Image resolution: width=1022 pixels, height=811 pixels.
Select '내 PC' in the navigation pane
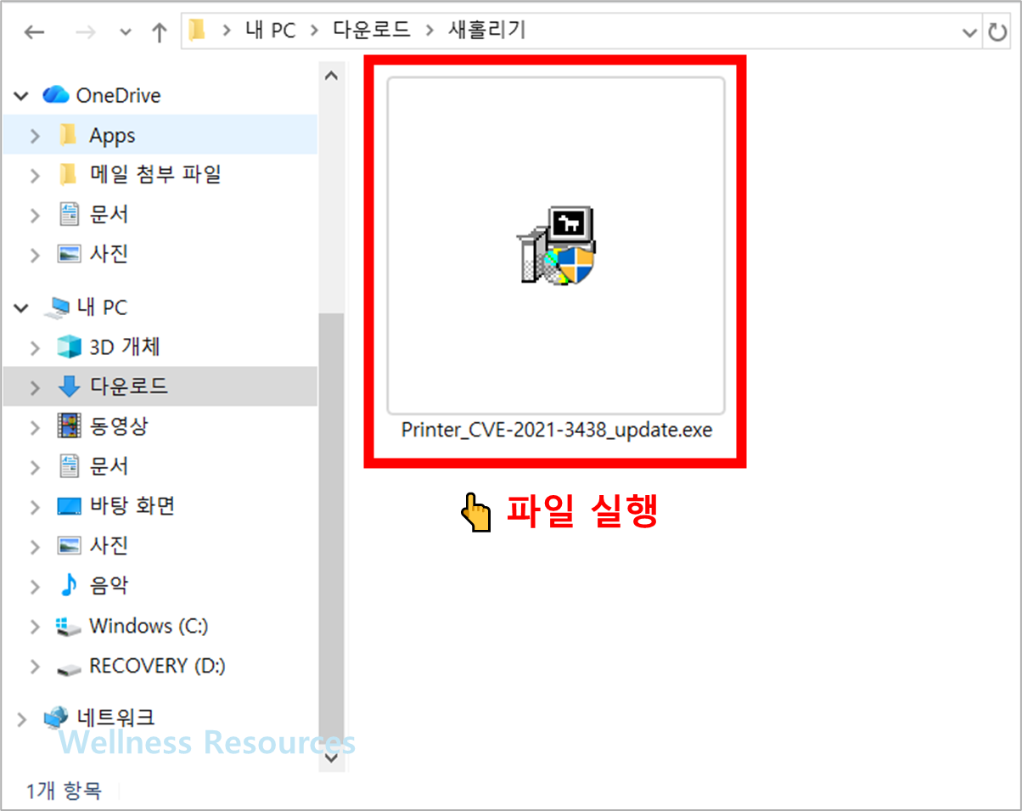102,307
